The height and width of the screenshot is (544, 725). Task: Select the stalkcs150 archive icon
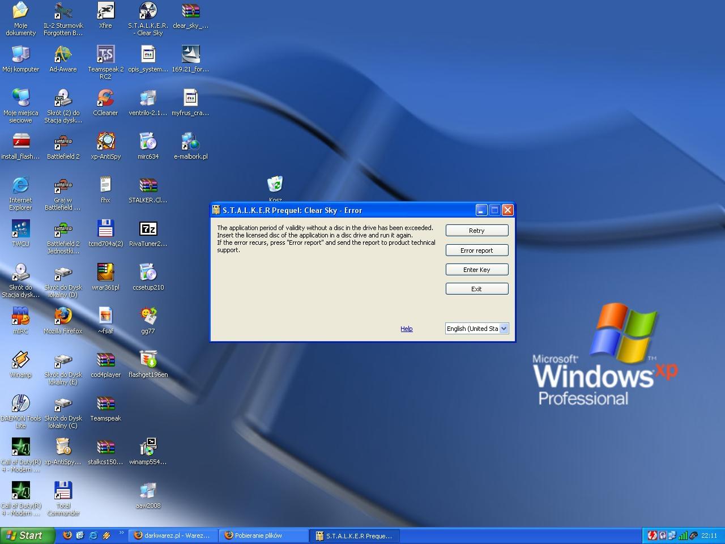pyautogui.click(x=105, y=452)
